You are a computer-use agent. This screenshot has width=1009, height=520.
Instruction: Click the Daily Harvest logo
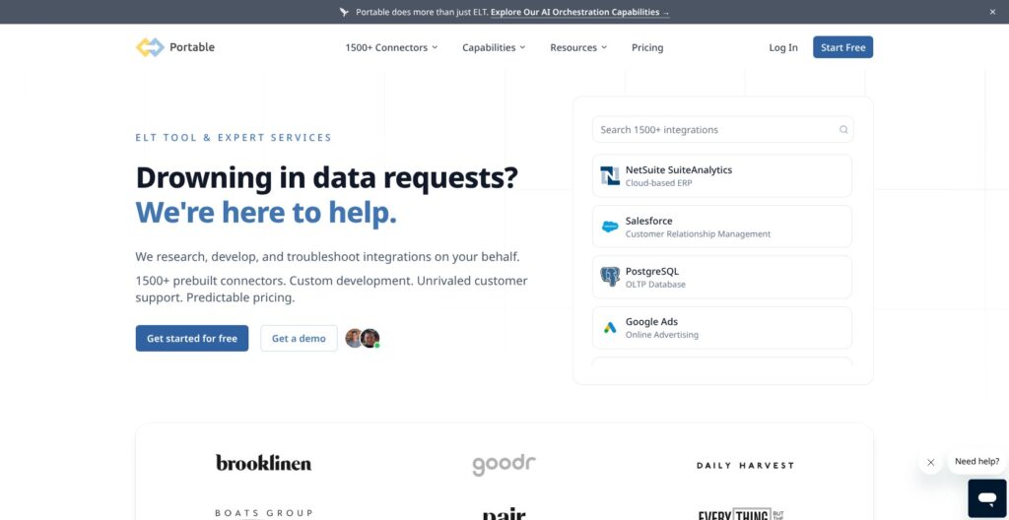tap(745, 465)
